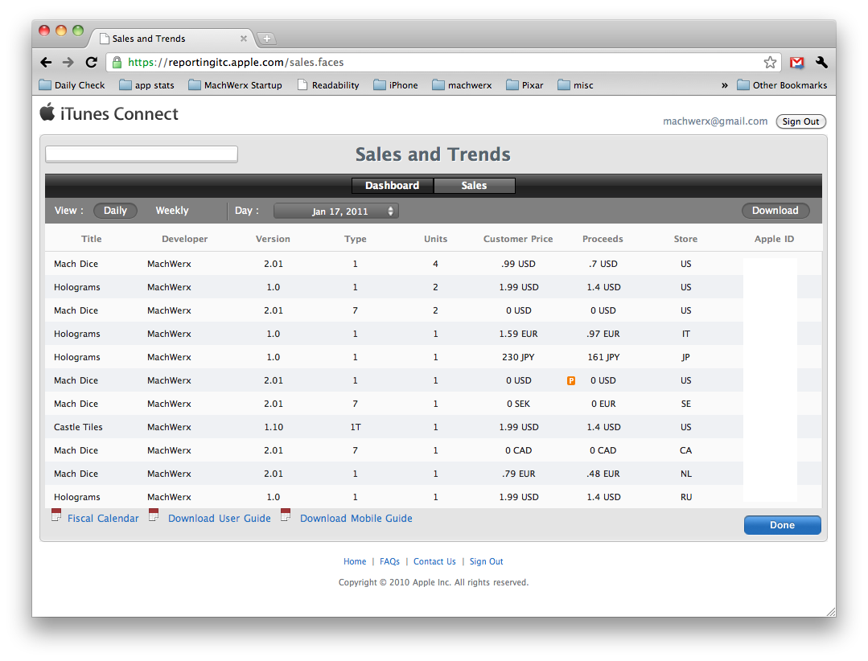
Task: Open the iPhone bookmark folder
Action: tap(396, 85)
